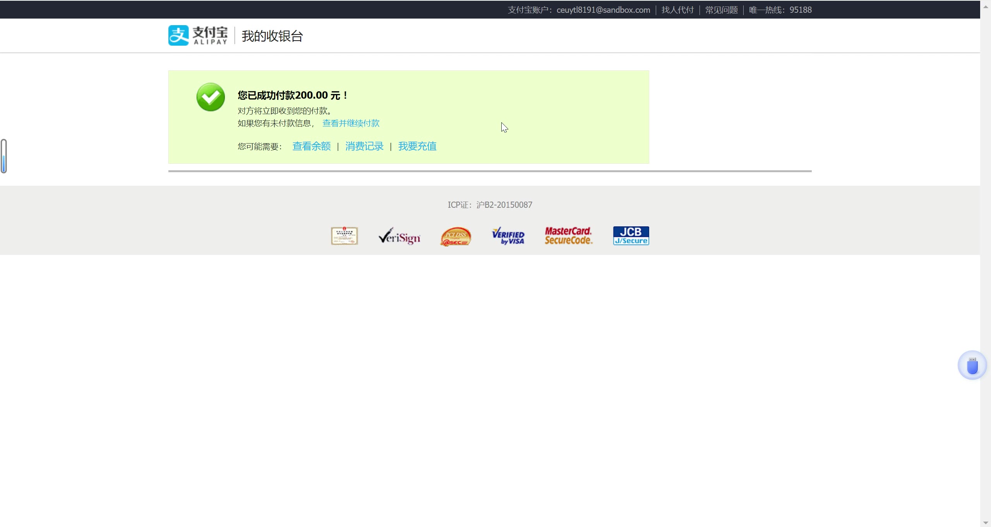
Task: Click the certificate badge before VeriSign
Action: pos(344,236)
